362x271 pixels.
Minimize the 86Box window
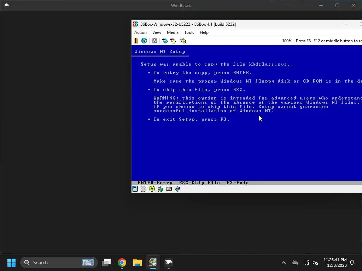tap(346, 24)
